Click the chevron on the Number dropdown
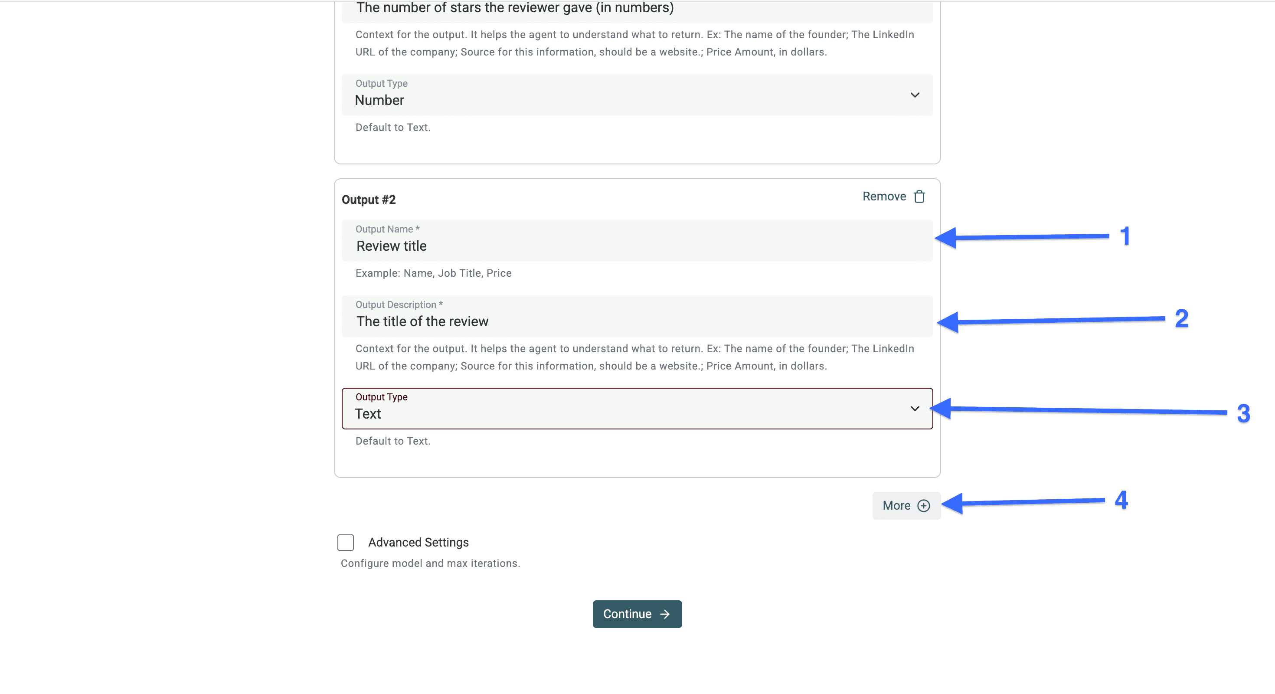1275x694 pixels. click(x=915, y=95)
